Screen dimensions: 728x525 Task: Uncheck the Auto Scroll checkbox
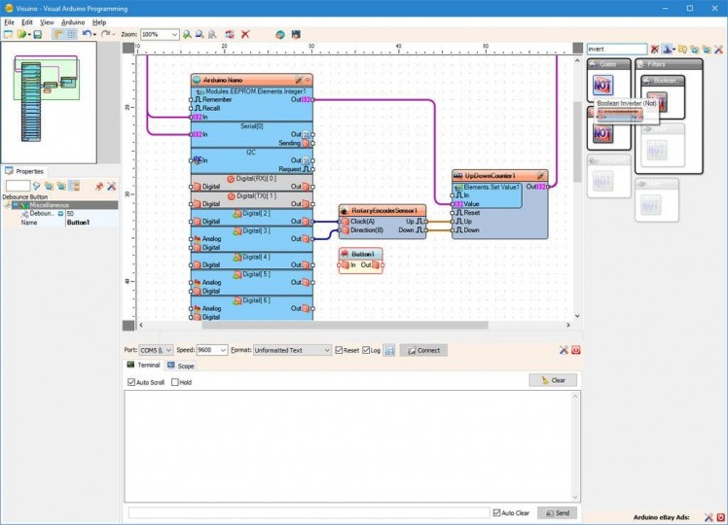tap(131, 382)
